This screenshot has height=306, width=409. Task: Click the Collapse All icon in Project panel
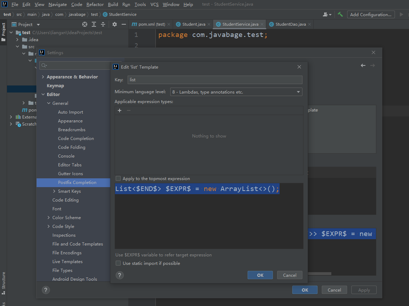pyautogui.click(x=103, y=24)
